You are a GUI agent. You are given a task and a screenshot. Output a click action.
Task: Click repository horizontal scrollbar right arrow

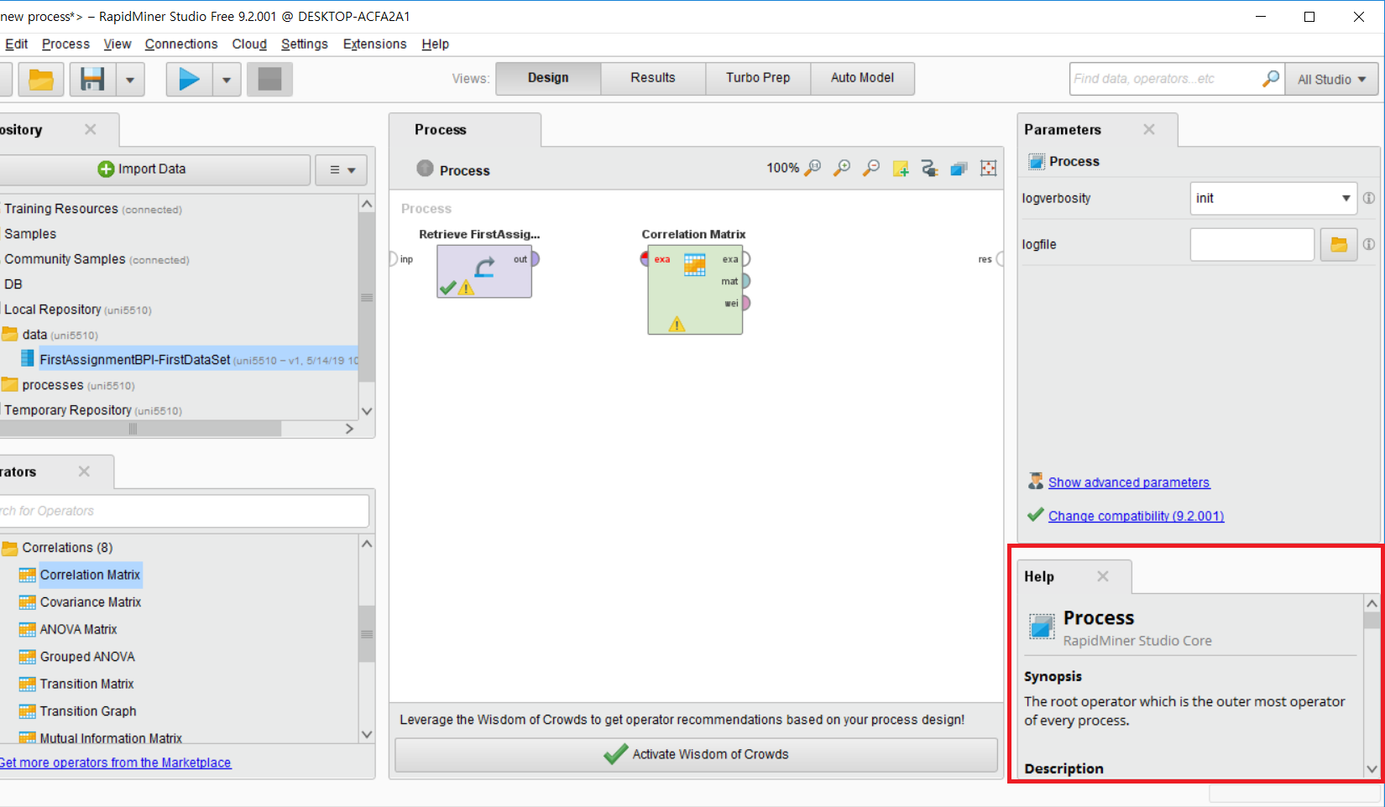(x=349, y=429)
